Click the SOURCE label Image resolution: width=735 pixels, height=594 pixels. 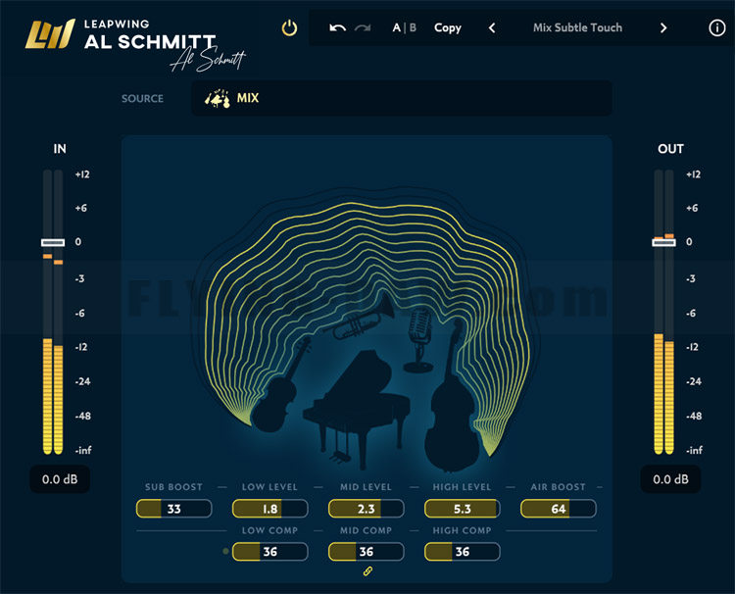142,98
